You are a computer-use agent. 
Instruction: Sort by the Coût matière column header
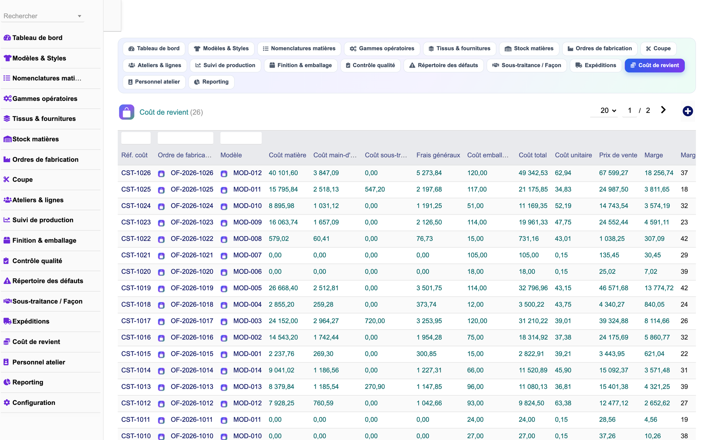point(288,155)
